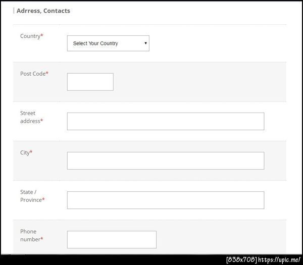
Task: Click the Phone number label
Action: coord(29,235)
